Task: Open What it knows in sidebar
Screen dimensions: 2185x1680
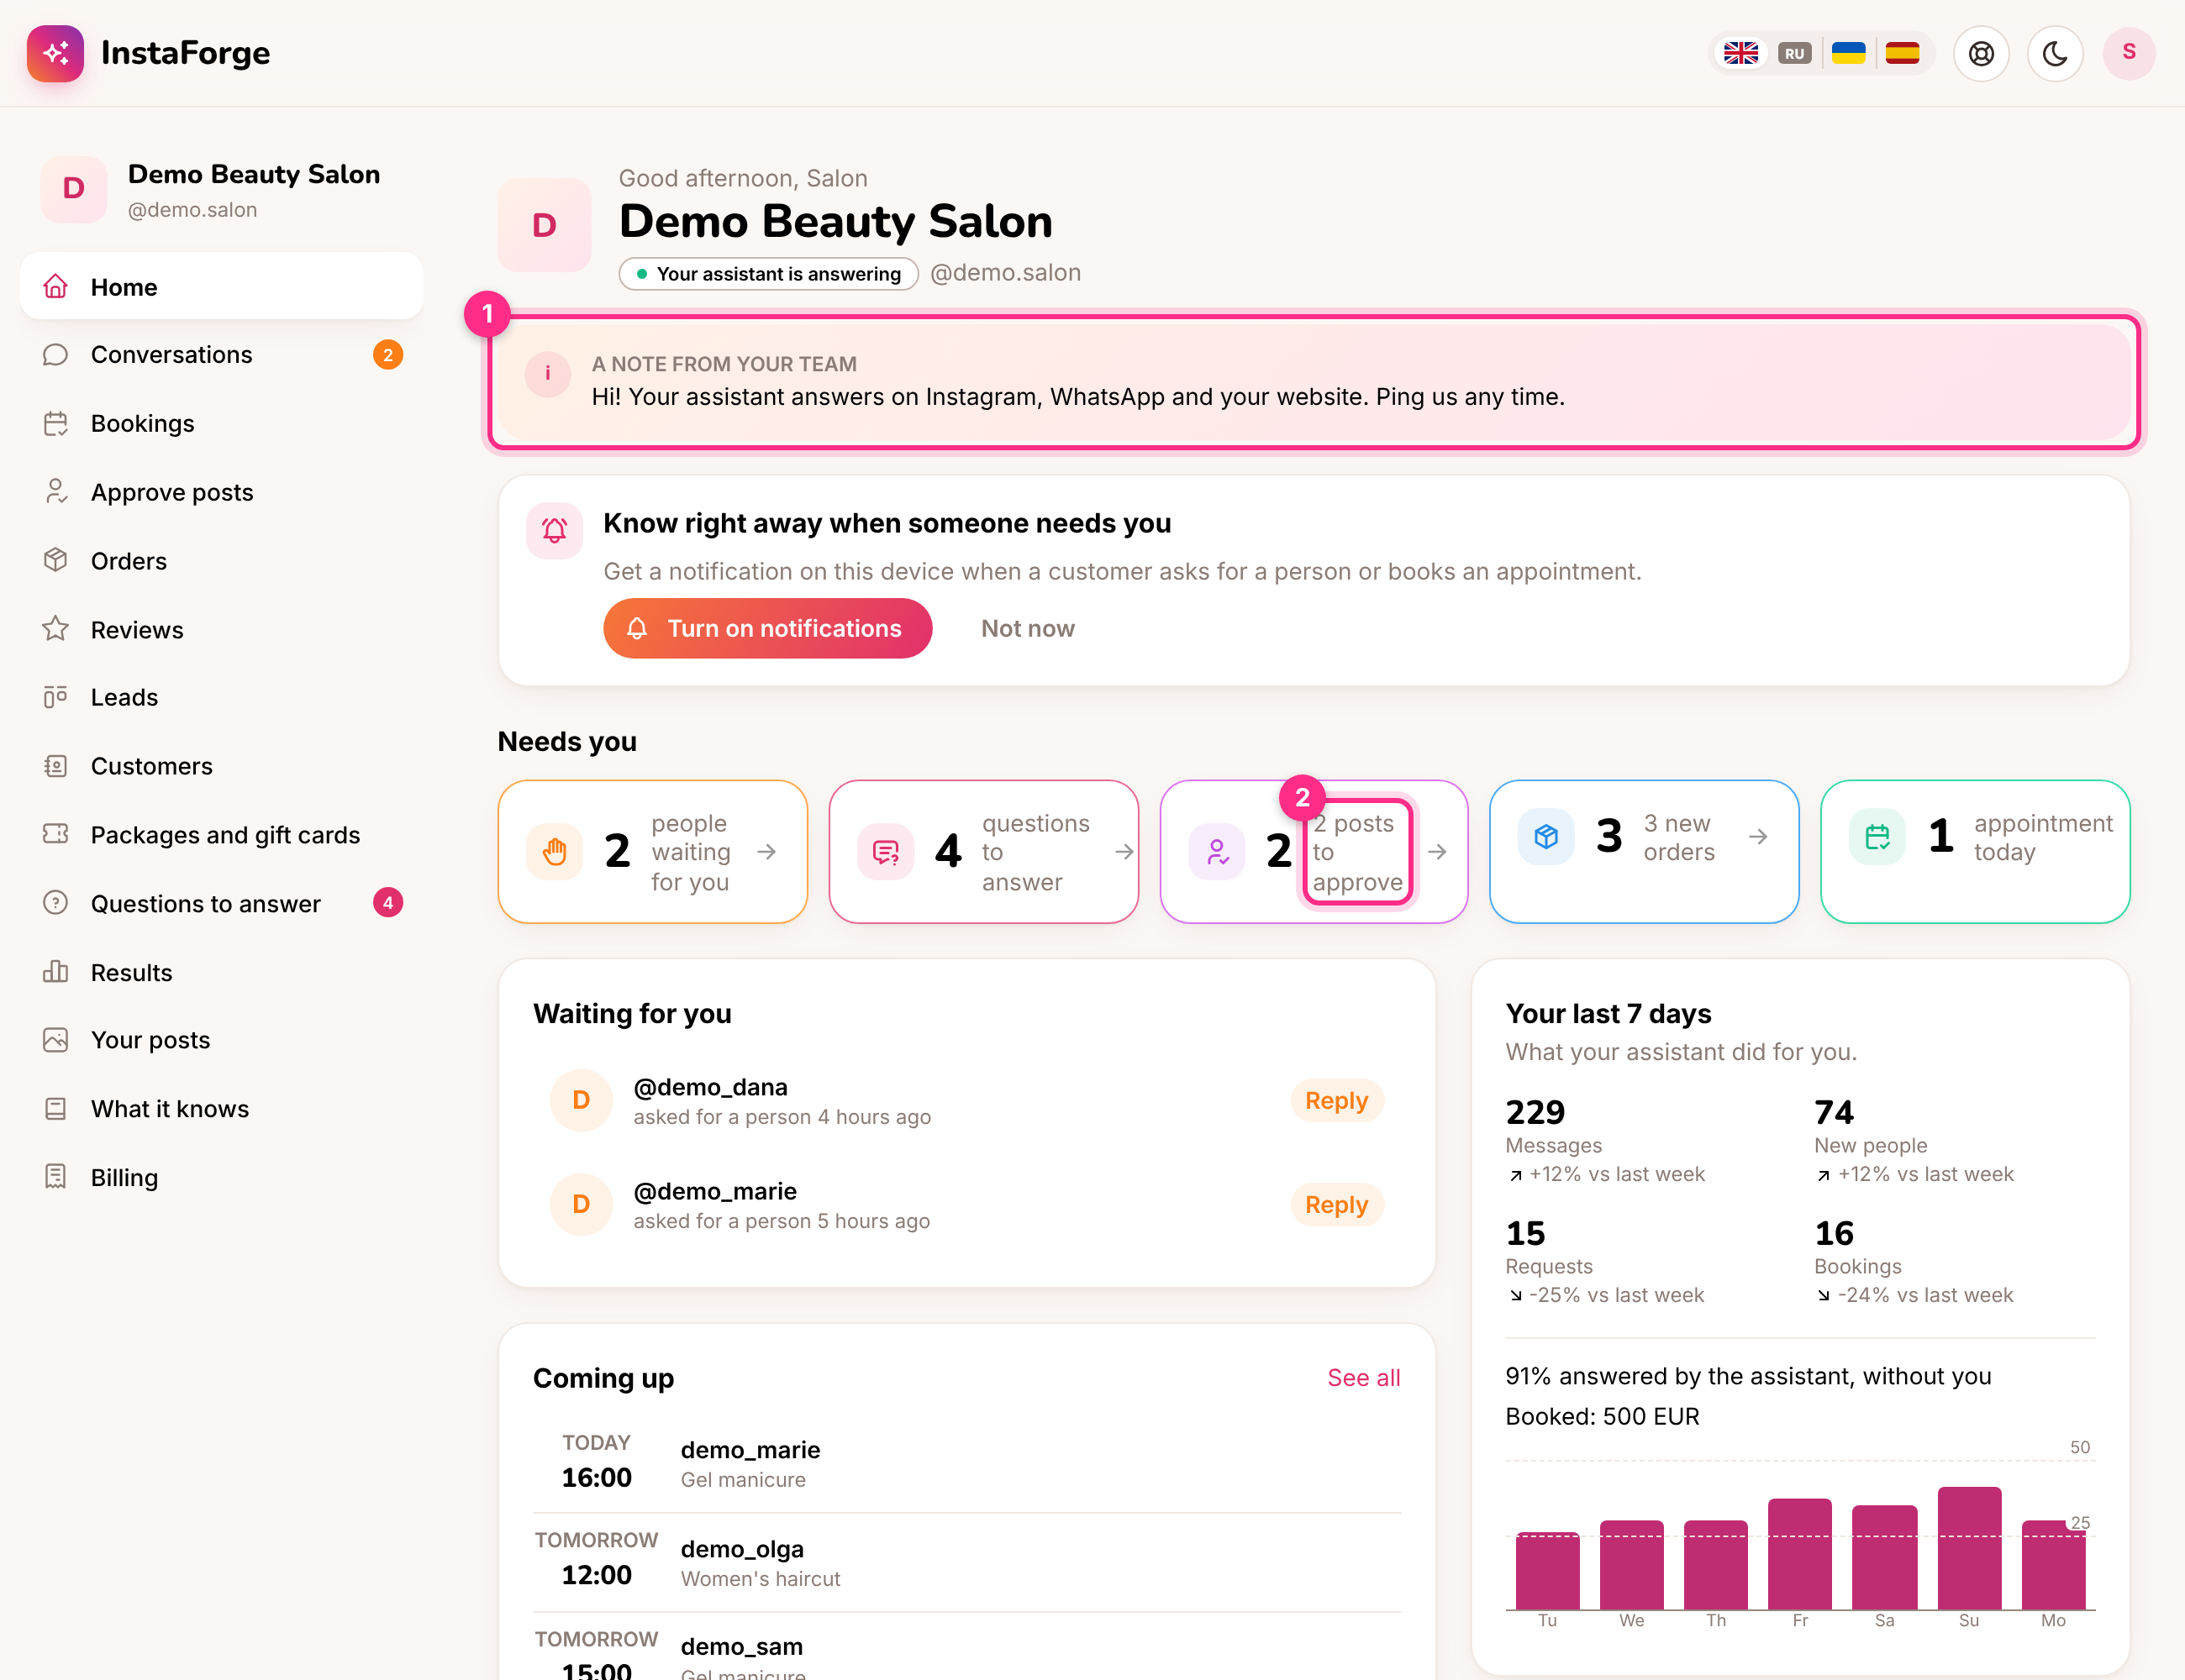Action: [x=221, y=1109]
